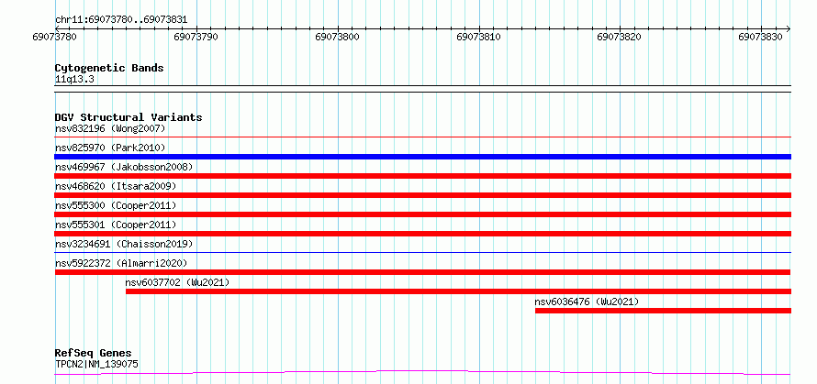Viewport: 817px width, 384px height.
Task: Click the thin red nsv832196 variant line
Action: pos(422,137)
